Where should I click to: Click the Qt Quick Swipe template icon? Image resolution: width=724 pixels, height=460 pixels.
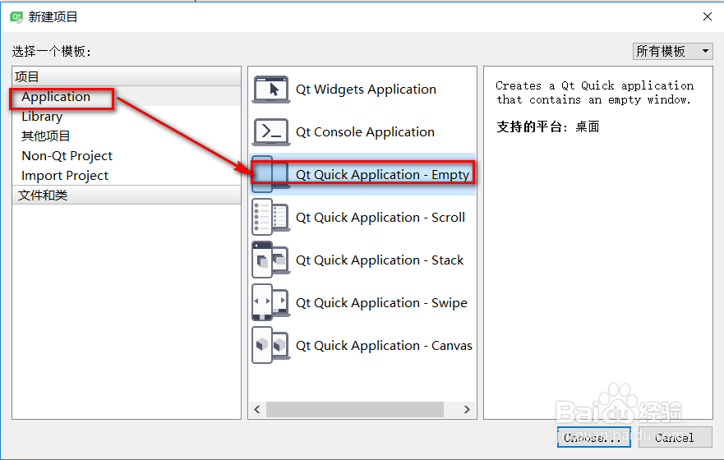(x=271, y=302)
